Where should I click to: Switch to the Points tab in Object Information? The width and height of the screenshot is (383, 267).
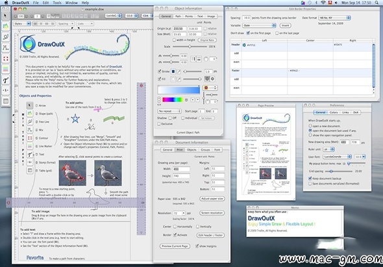tap(189, 16)
